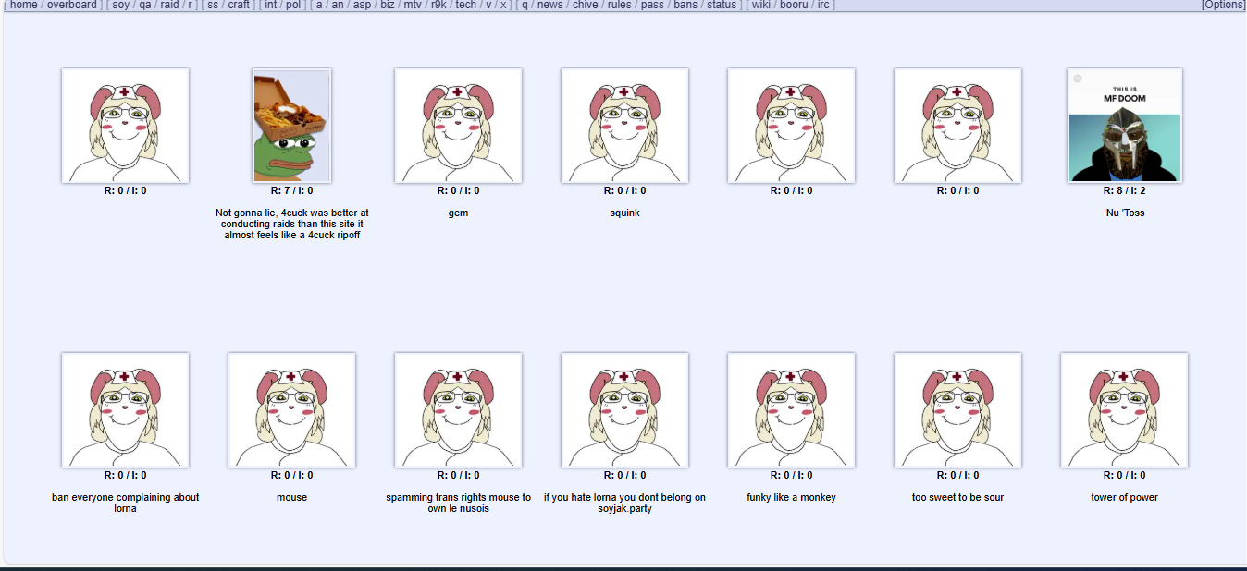
Task: Click 'if you hate lorna' caption text
Action: tap(624, 503)
